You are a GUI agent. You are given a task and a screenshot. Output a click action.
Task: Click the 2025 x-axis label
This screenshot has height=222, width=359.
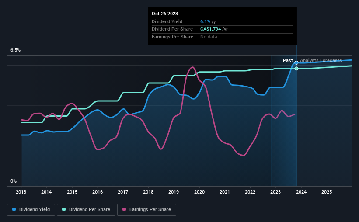click(x=327, y=192)
